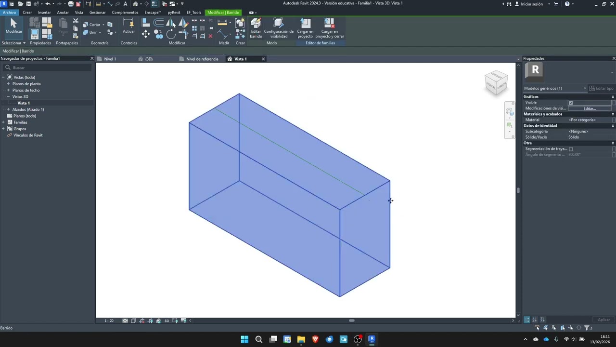
Task: Toggle select links status bar icon
Action: (537, 328)
